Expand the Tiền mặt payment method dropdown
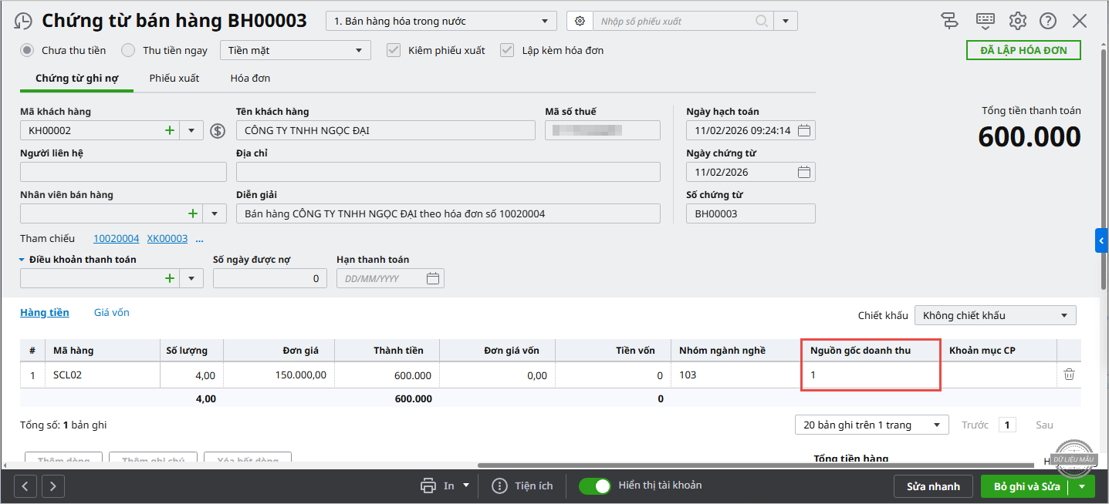This screenshot has height=504, width=1109. pos(295,51)
